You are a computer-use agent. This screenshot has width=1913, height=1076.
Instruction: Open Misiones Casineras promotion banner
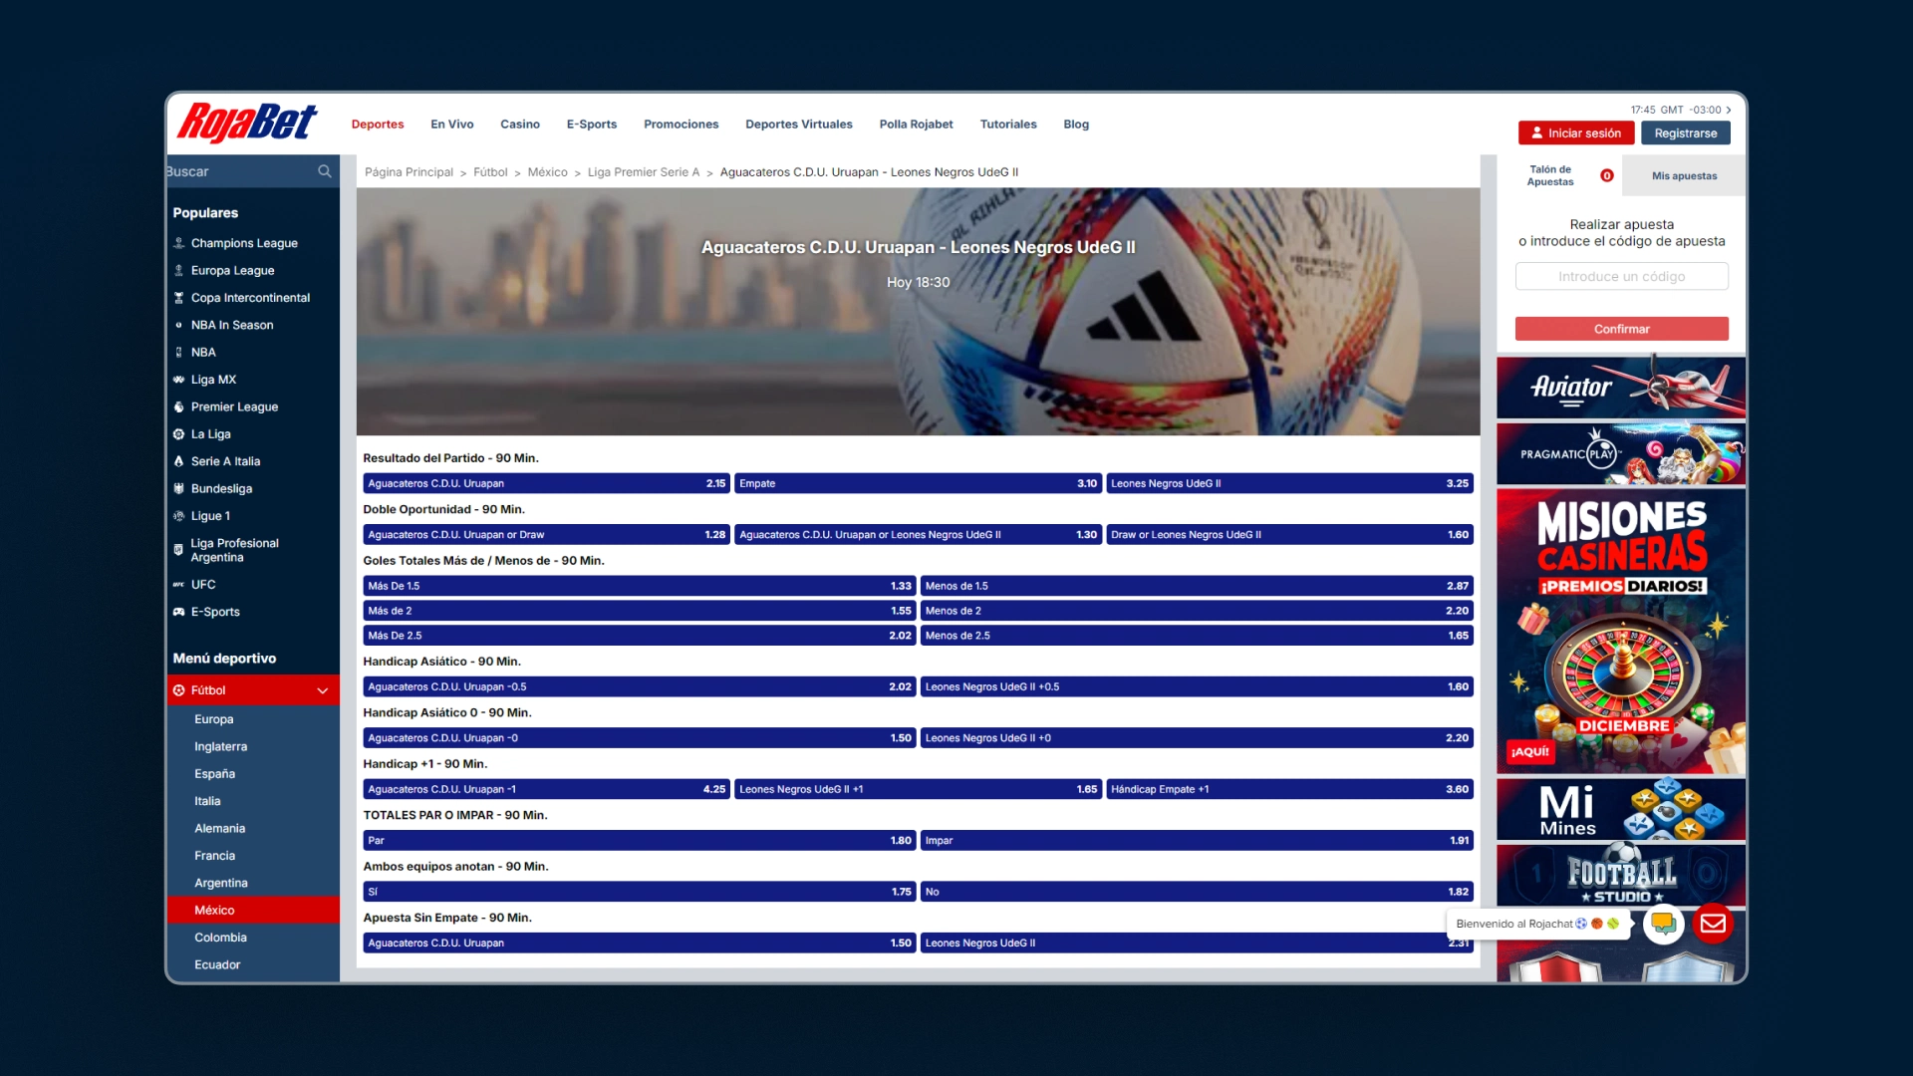(x=1621, y=632)
